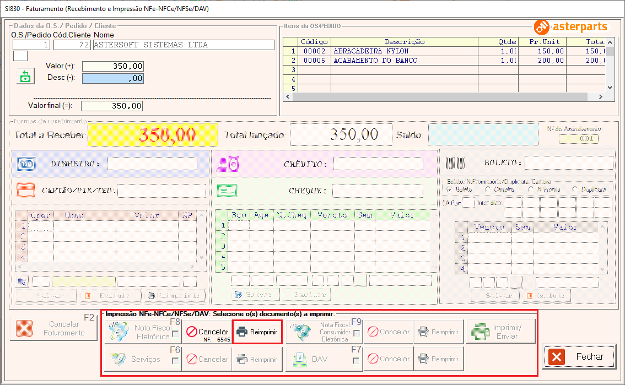
Task: Click Reimprimir next to Nota Fiscal Consumidor
Action: click(x=439, y=332)
